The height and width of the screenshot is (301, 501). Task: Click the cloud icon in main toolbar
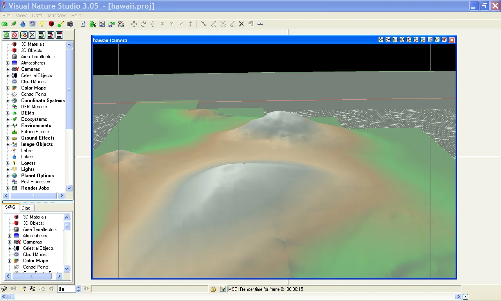[32, 24]
